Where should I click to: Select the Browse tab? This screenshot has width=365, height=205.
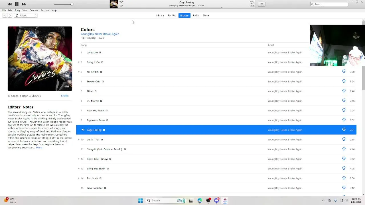pos(184,15)
